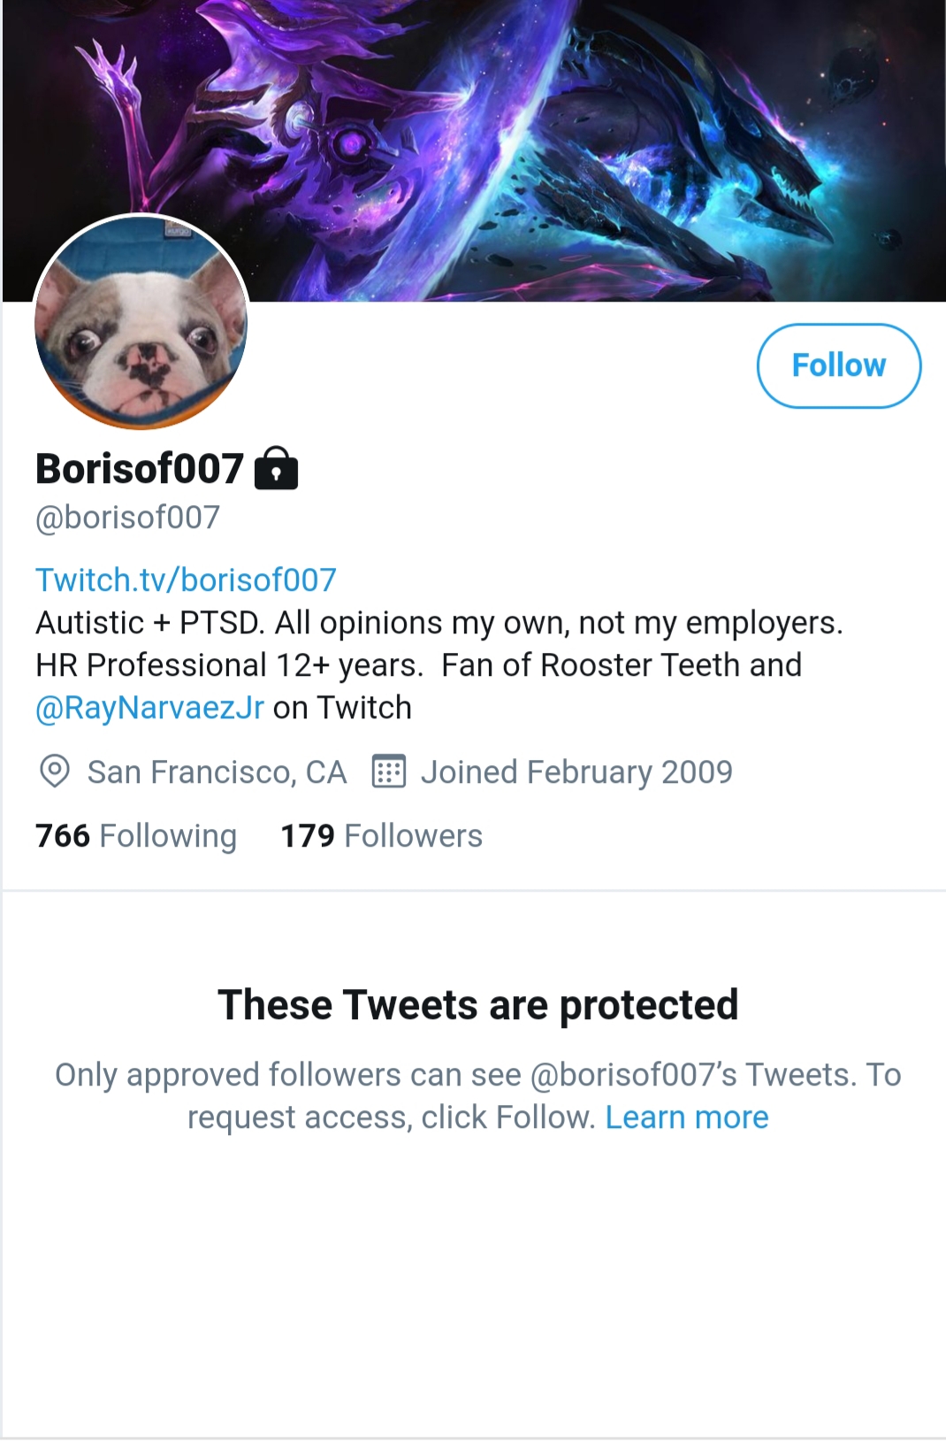Open the @RayNarvaezJr mention link
Image resolution: width=946 pixels, height=1451 pixels.
pos(149,708)
